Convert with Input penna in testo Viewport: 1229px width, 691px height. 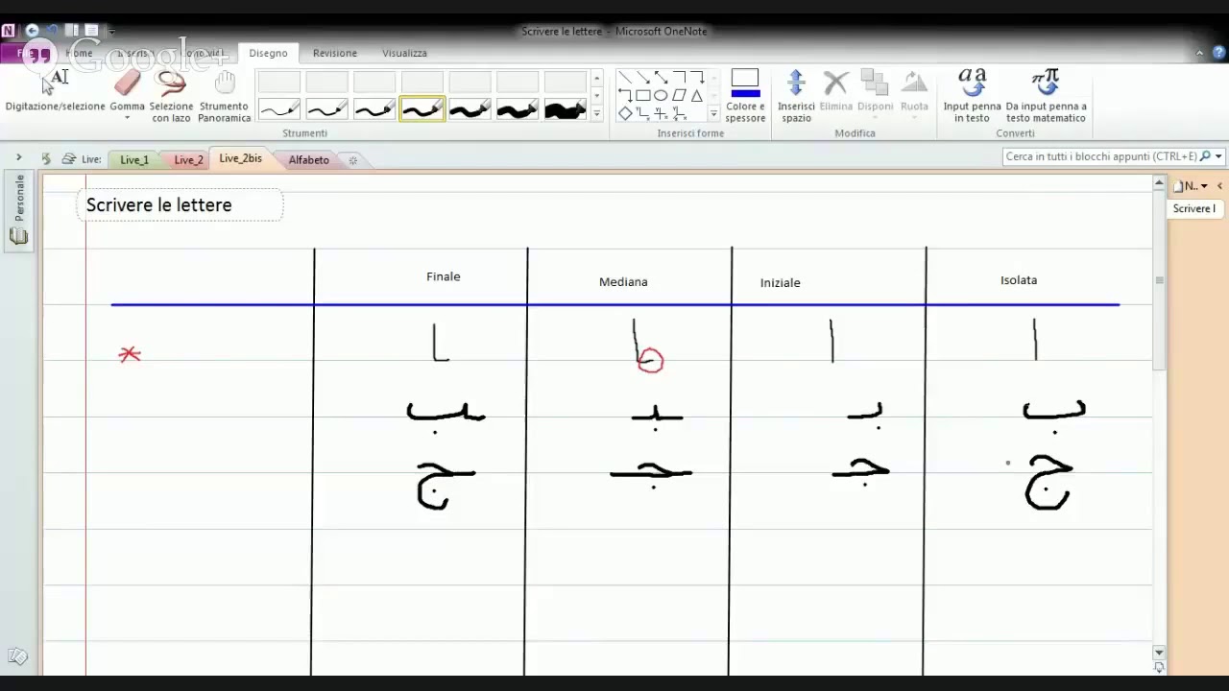point(972,96)
